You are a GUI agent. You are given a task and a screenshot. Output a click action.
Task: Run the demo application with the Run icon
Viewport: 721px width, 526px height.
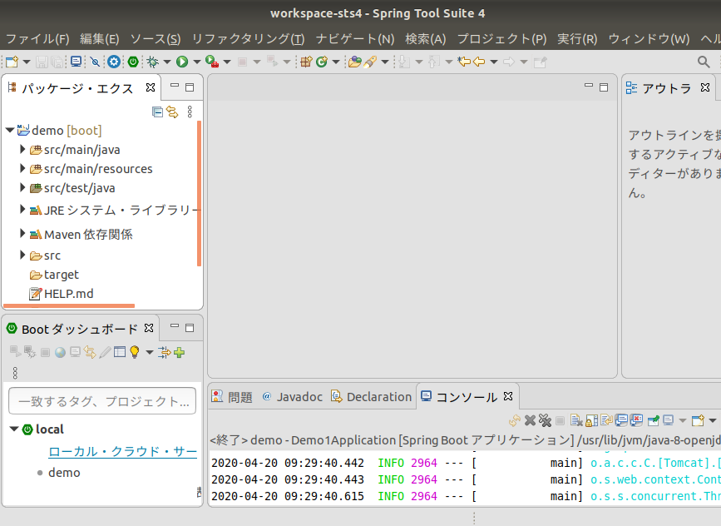click(x=183, y=62)
